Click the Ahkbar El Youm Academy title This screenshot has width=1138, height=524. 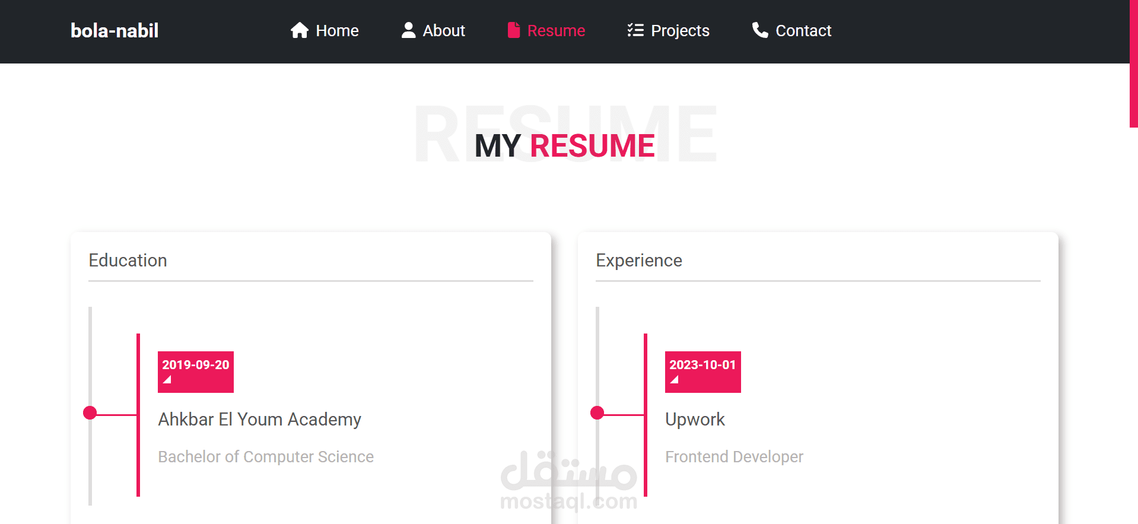point(259,420)
